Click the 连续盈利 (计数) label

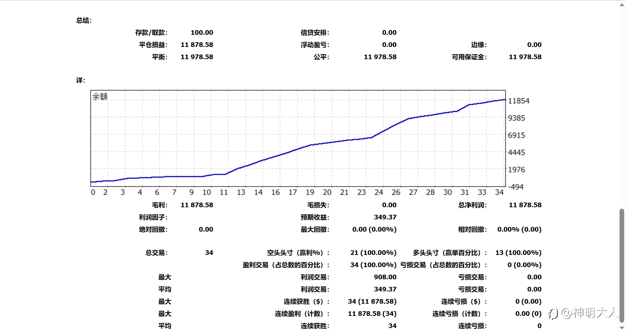tap(302, 314)
